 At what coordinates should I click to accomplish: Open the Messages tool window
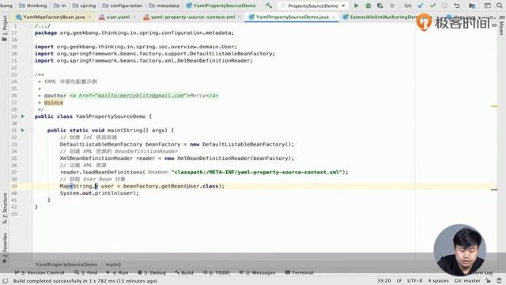pyautogui.click(x=258, y=272)
